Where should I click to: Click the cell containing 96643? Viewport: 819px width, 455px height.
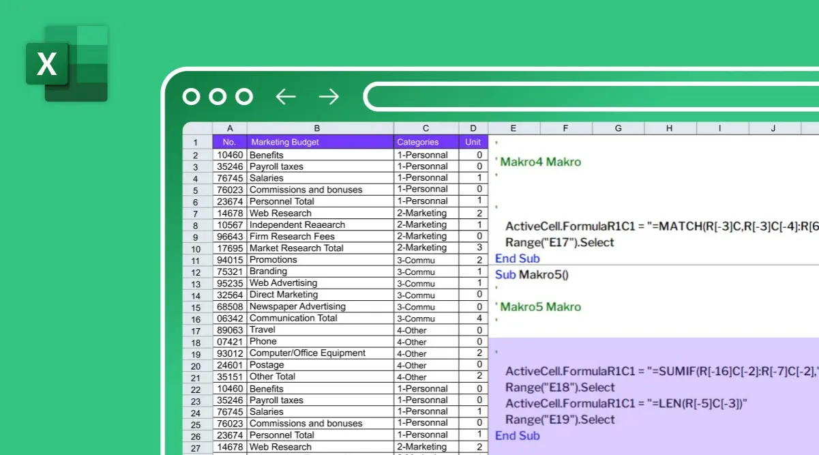click(230, 236)
